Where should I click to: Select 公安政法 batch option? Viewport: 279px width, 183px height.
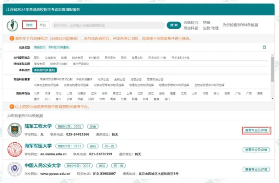pos(50,58)
